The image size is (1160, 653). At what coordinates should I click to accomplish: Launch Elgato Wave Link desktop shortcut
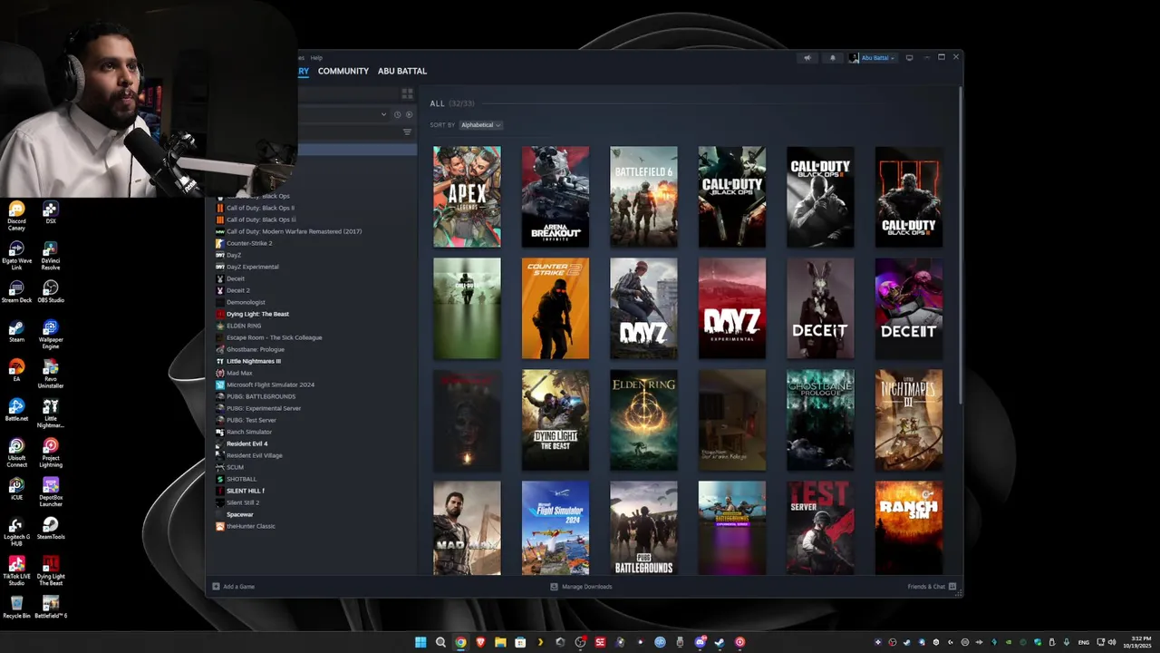16,256
